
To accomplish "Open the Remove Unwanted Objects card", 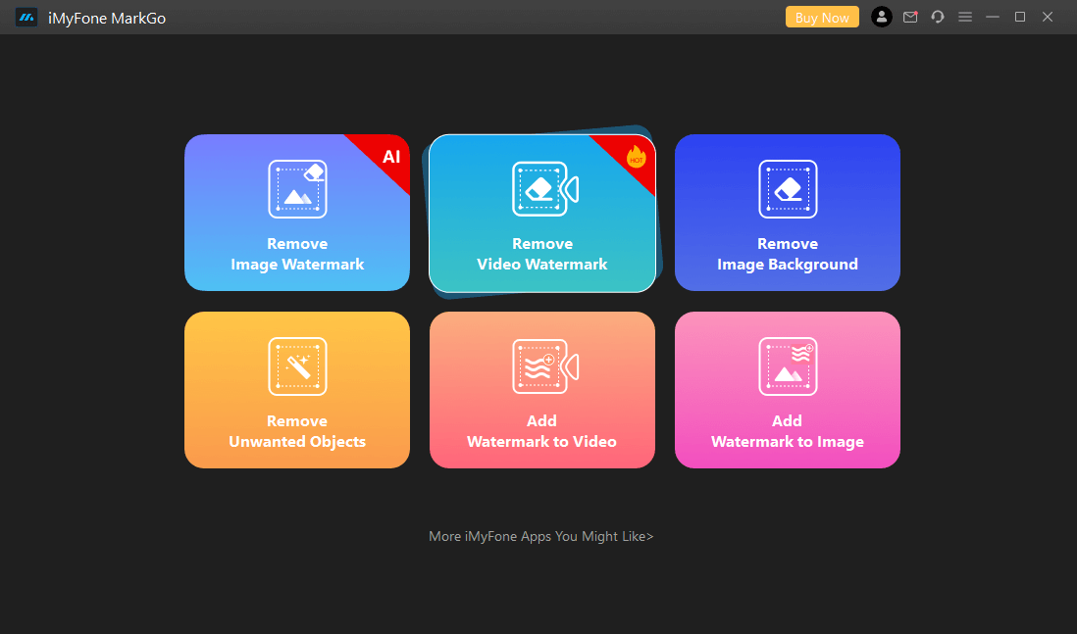I will pyautogui.click(x=297, y=390).
